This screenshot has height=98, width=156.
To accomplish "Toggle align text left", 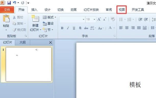I will pos(121,28).
